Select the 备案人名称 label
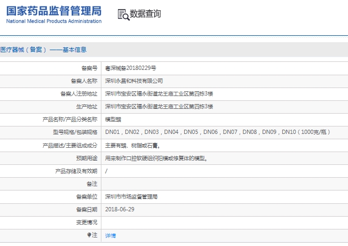Viewport: 348px width, 246px height. tap(84, 81)
